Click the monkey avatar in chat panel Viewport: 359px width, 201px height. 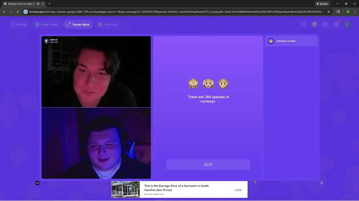[x=271, y=41]
